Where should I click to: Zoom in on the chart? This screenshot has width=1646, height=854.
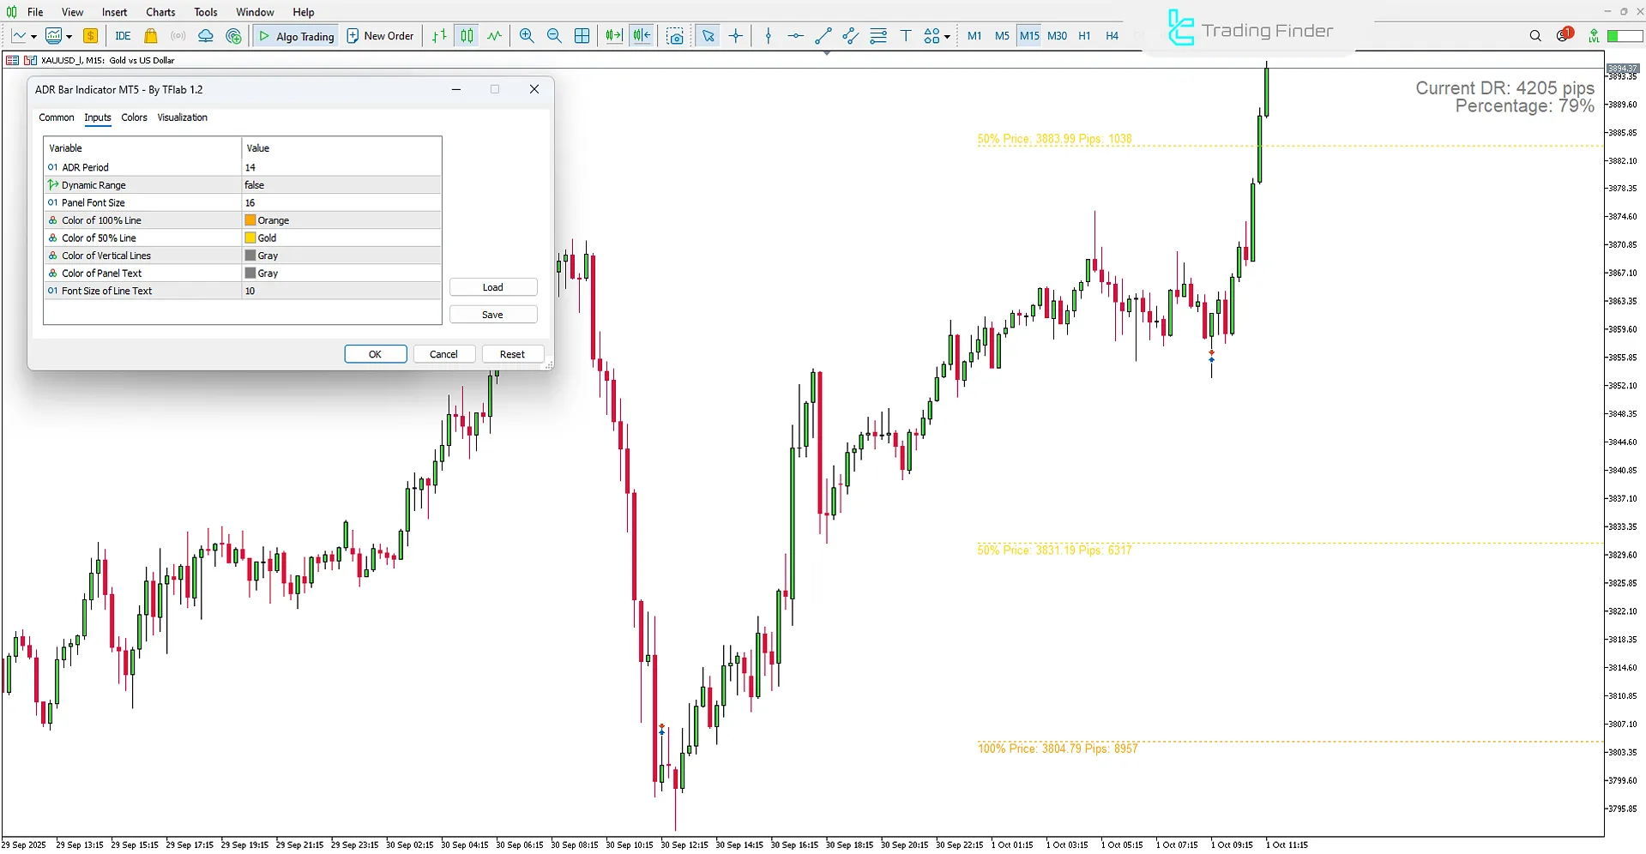[527, 36]
